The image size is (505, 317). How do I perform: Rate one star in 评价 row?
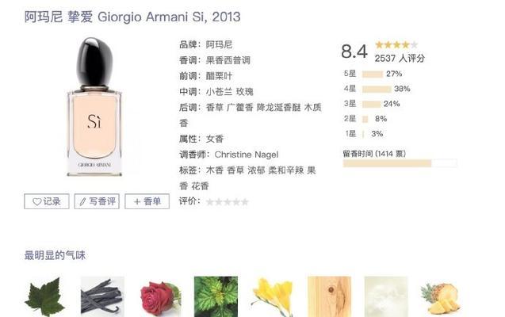[x=210, y=202]
